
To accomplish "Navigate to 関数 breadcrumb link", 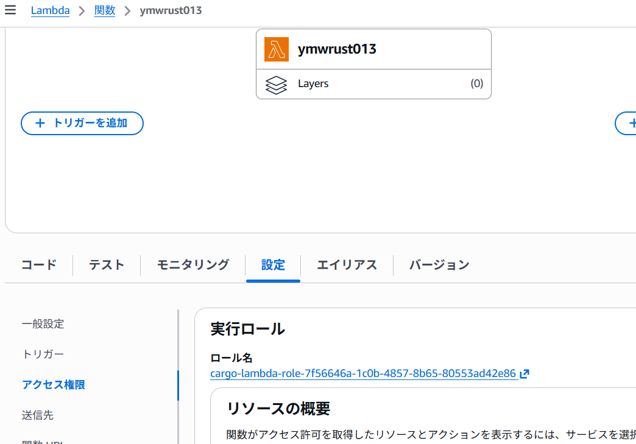I will [x=105, y=10].
